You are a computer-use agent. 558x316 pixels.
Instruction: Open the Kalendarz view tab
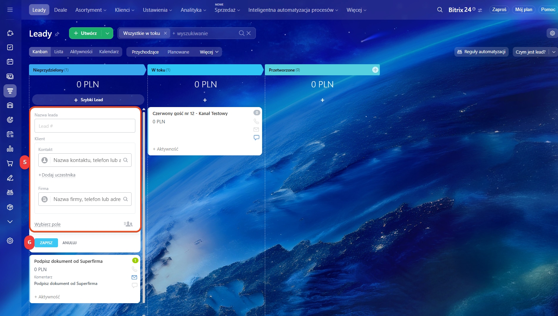109,52
